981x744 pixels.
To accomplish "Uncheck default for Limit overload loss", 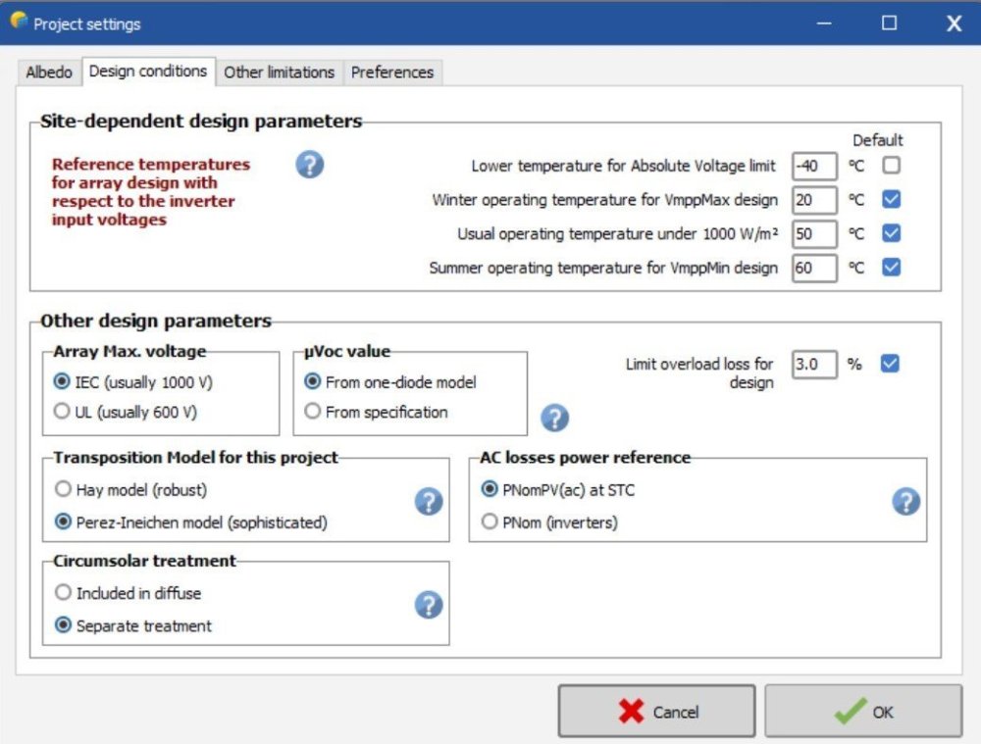I will click(890, 364).
